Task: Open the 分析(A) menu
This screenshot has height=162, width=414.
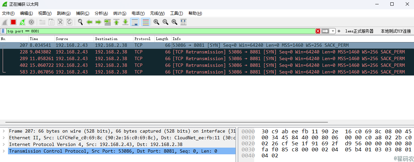Action: pos(101,13)
